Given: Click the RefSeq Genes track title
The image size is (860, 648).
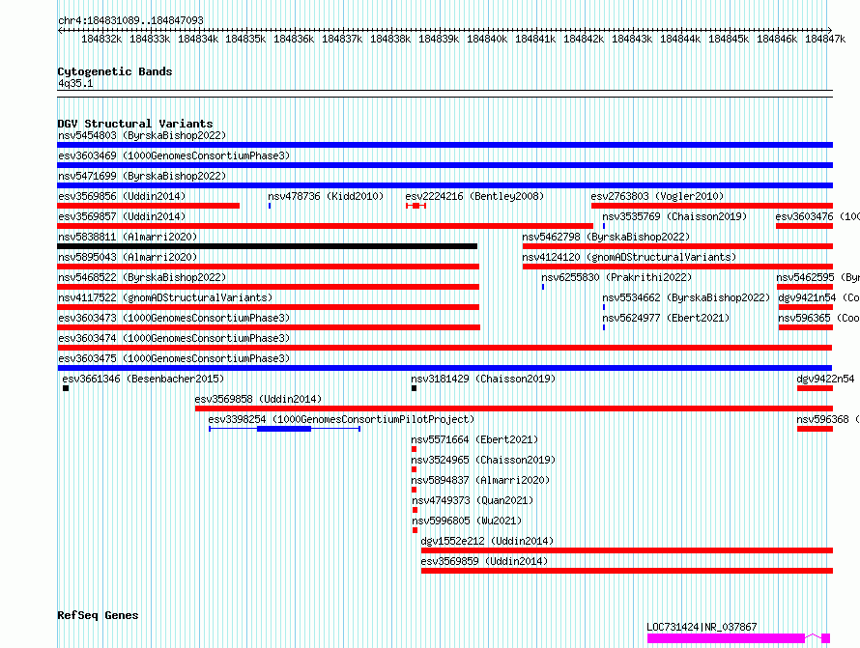Looking at the screenshot, I should tap(98, 615).
